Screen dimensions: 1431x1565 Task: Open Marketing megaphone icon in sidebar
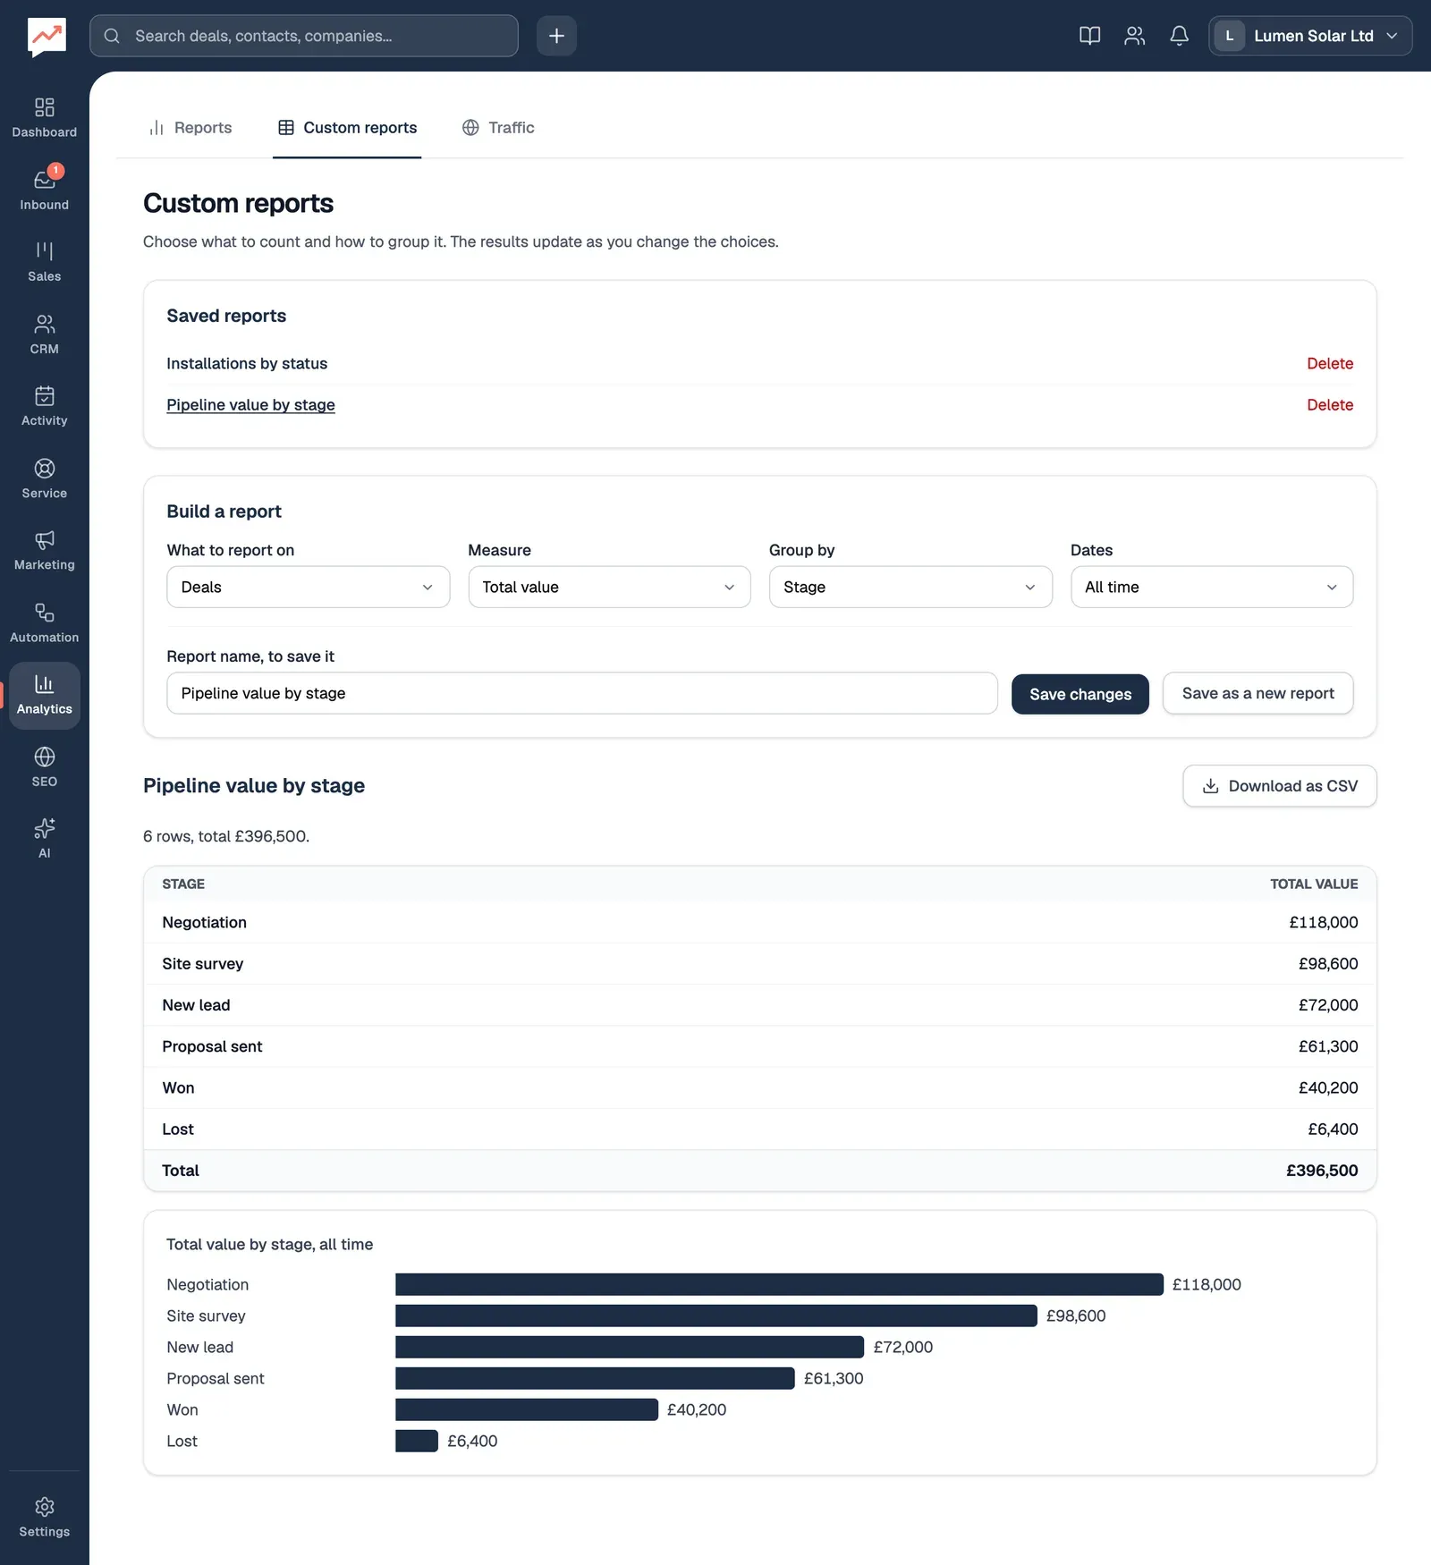(x=44, y=550)
